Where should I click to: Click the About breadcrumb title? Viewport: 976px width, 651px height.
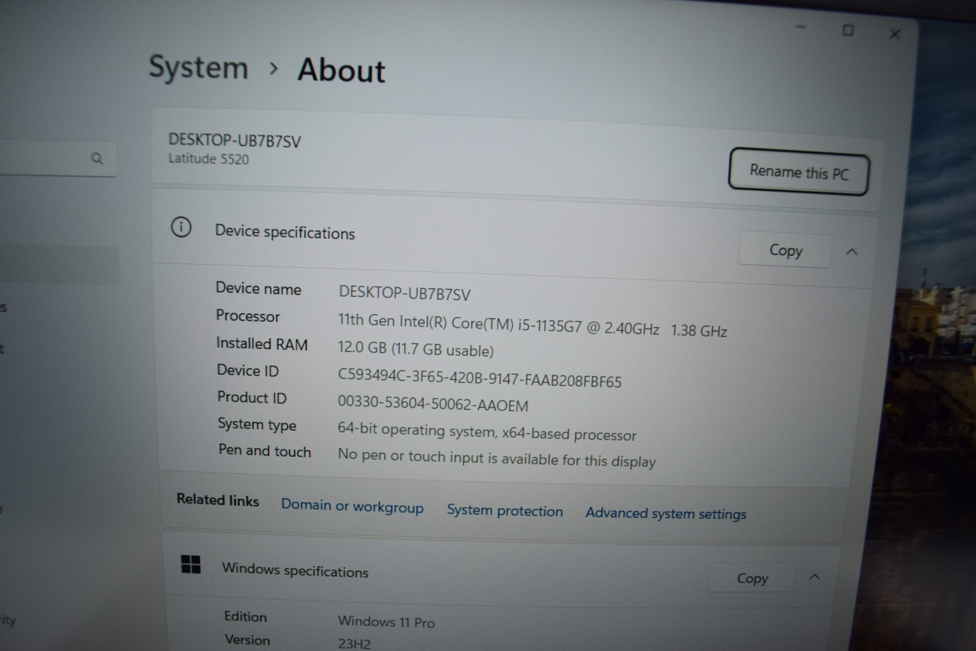(341, 71)
